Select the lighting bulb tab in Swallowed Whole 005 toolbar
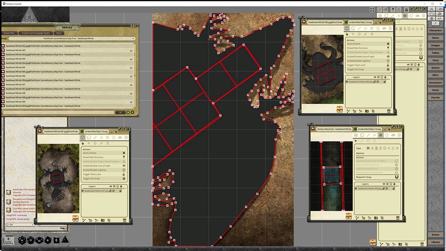Screen dimensions: 446x251 click(x=378, y=29)
